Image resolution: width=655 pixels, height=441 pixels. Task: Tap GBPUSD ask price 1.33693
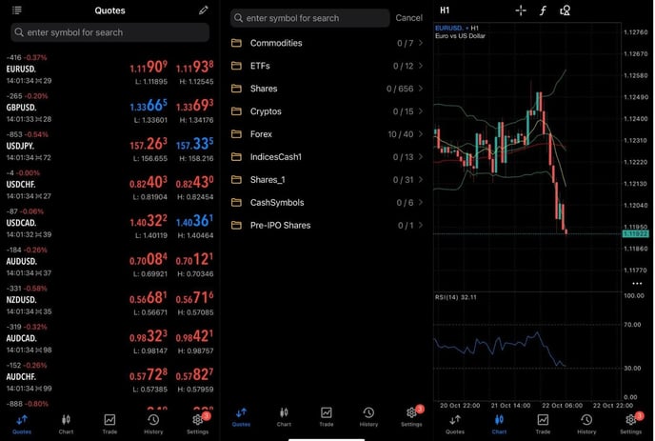194,106
